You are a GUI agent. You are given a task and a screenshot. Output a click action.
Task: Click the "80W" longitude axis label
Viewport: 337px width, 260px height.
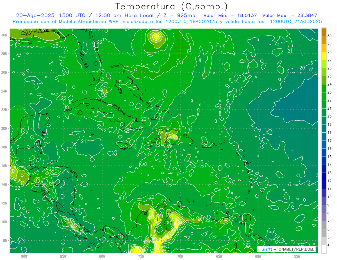[102, 256]
